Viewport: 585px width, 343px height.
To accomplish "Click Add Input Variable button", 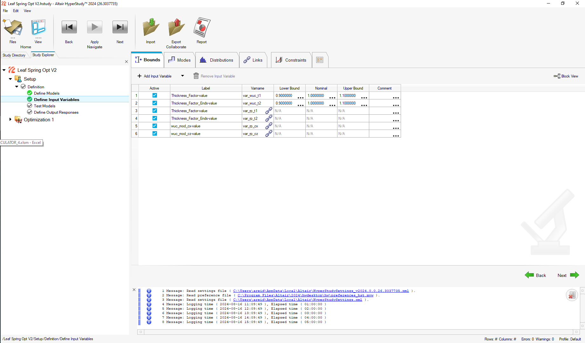I will (154, 76).
